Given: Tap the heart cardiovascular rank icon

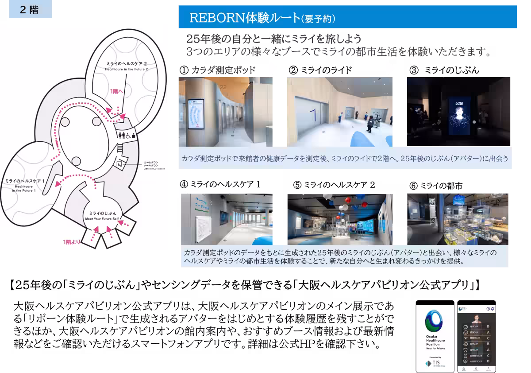Looking at the screenshot, I should (x=466, y=361).
